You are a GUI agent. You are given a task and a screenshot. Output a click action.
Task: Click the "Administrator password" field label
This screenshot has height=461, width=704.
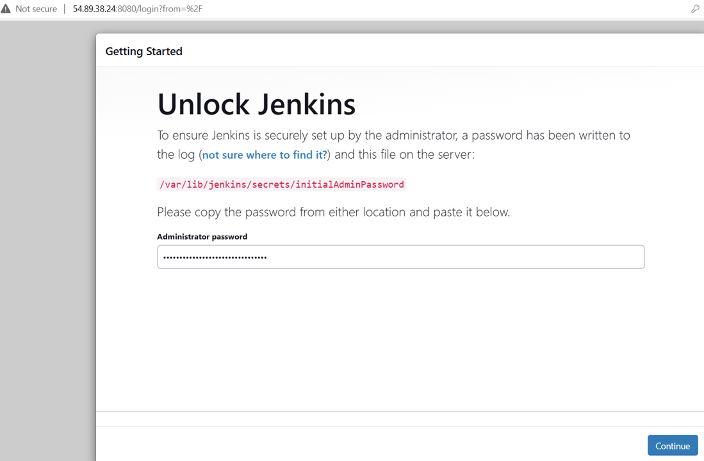(202, 236)
